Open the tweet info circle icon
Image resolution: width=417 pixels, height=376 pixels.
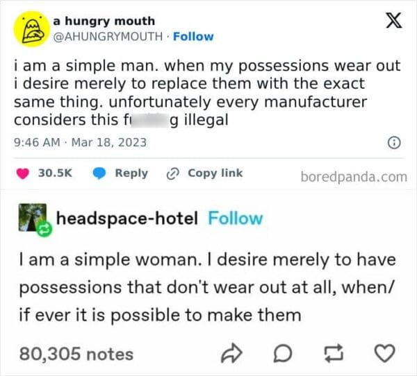394,143
